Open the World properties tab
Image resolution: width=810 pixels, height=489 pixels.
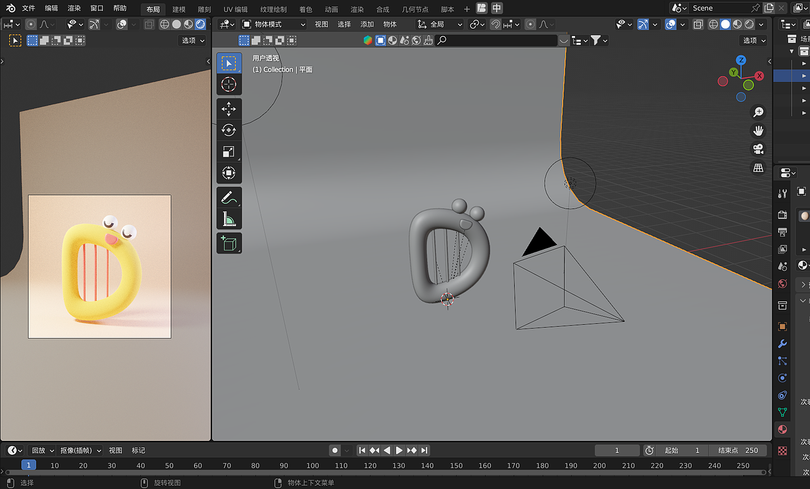coord(783,284)
